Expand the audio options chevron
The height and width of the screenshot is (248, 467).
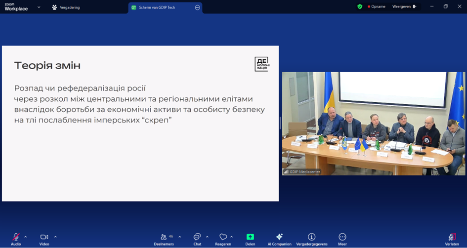coord(26,237)
